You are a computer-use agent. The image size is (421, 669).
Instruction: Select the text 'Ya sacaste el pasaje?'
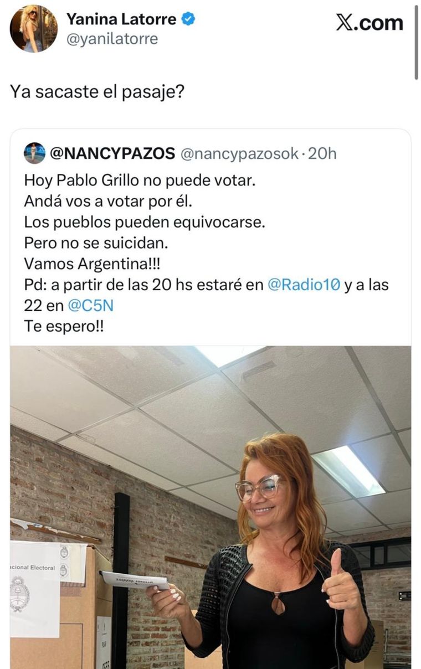[97, 92]
